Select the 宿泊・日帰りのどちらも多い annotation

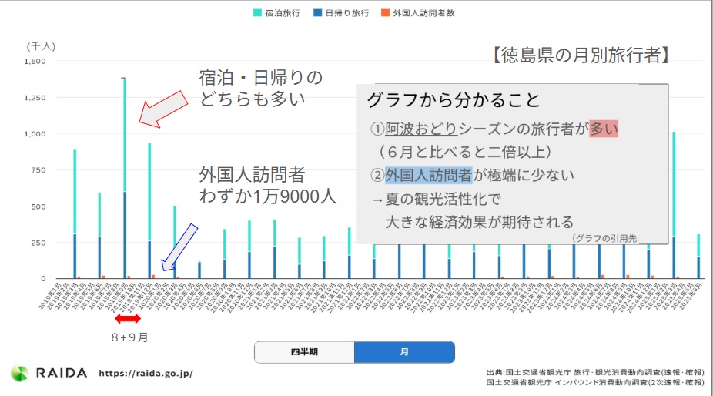click(x=260, y=87)
